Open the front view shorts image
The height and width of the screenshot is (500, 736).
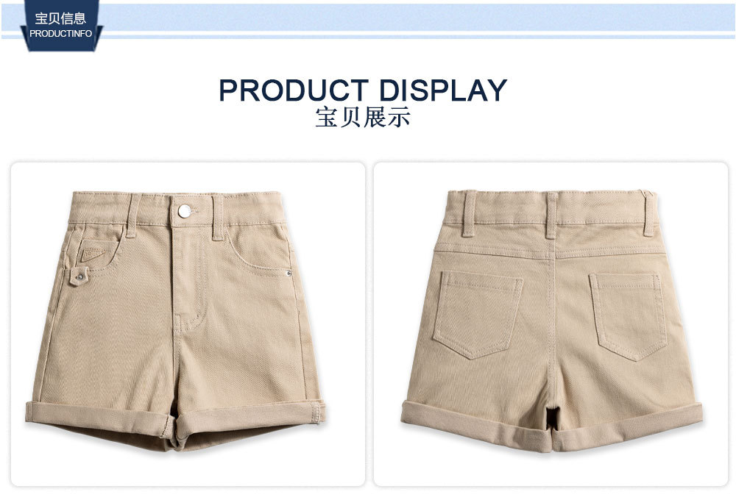tap(188, 324)
